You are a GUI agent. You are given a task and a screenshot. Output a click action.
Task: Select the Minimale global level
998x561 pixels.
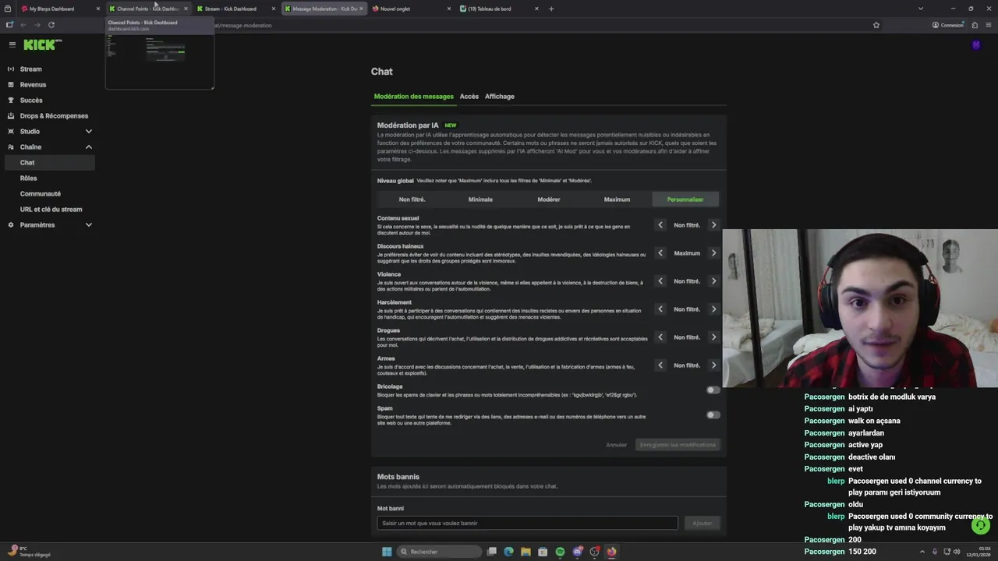480,199
